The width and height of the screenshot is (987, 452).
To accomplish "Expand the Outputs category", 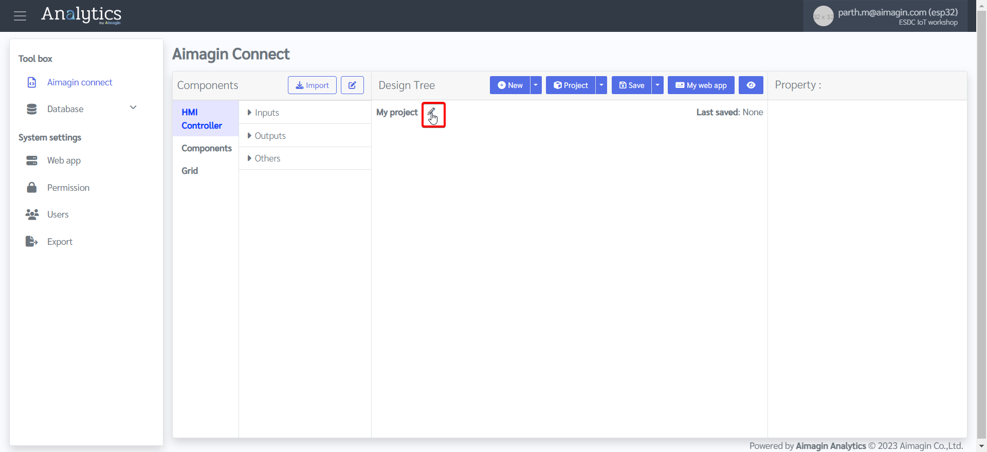I will point(305,136).
